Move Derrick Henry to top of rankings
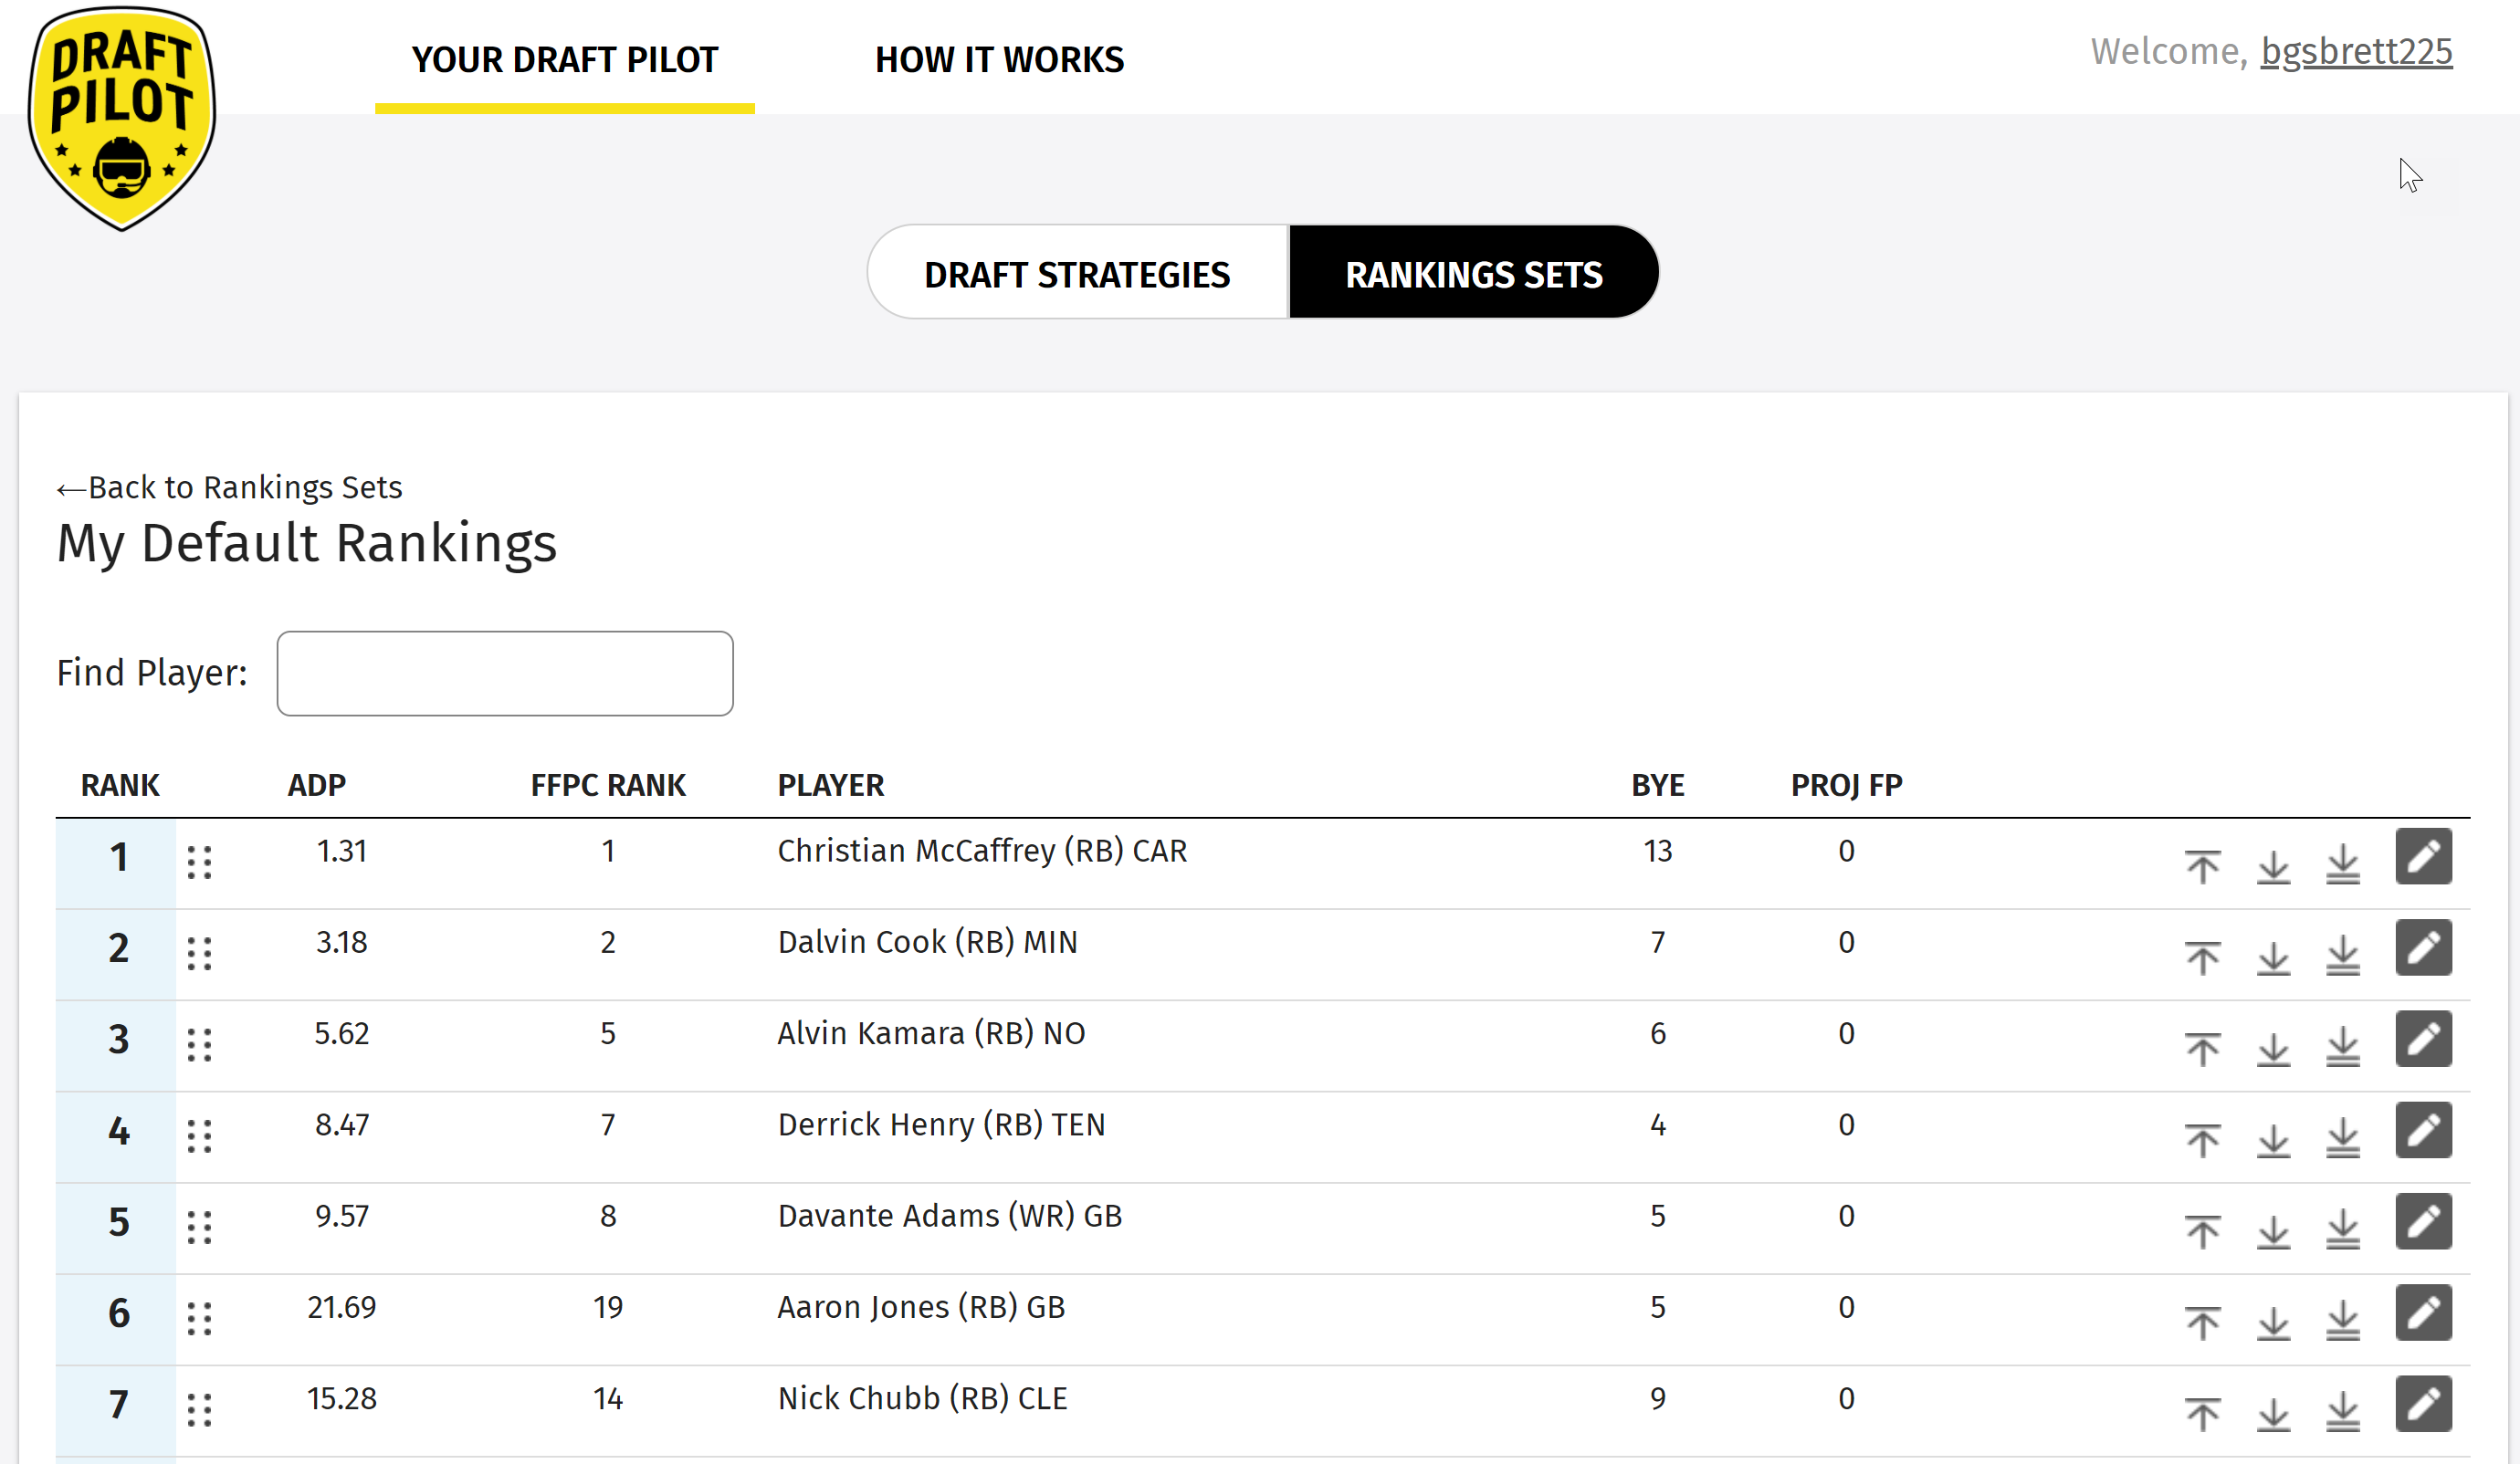The image size is (2520, 1464). click(x=2202, y=1140)
